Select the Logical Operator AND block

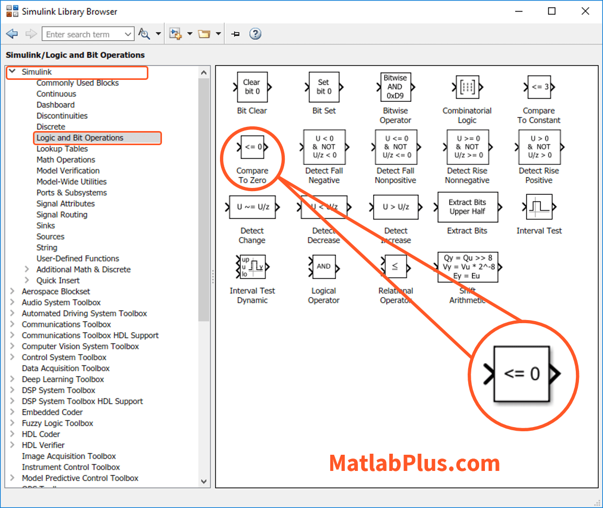324,267
